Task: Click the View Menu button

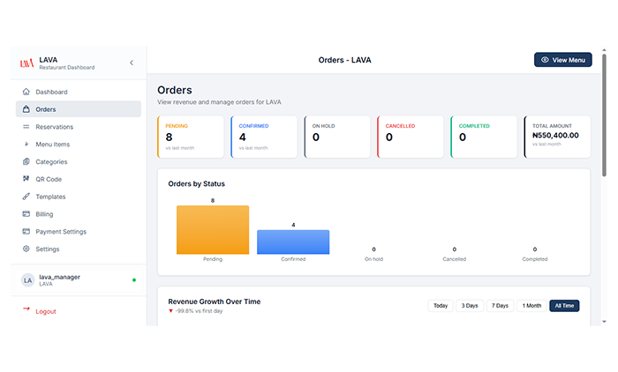Action: pyautogui.click(x=563, y=60)
